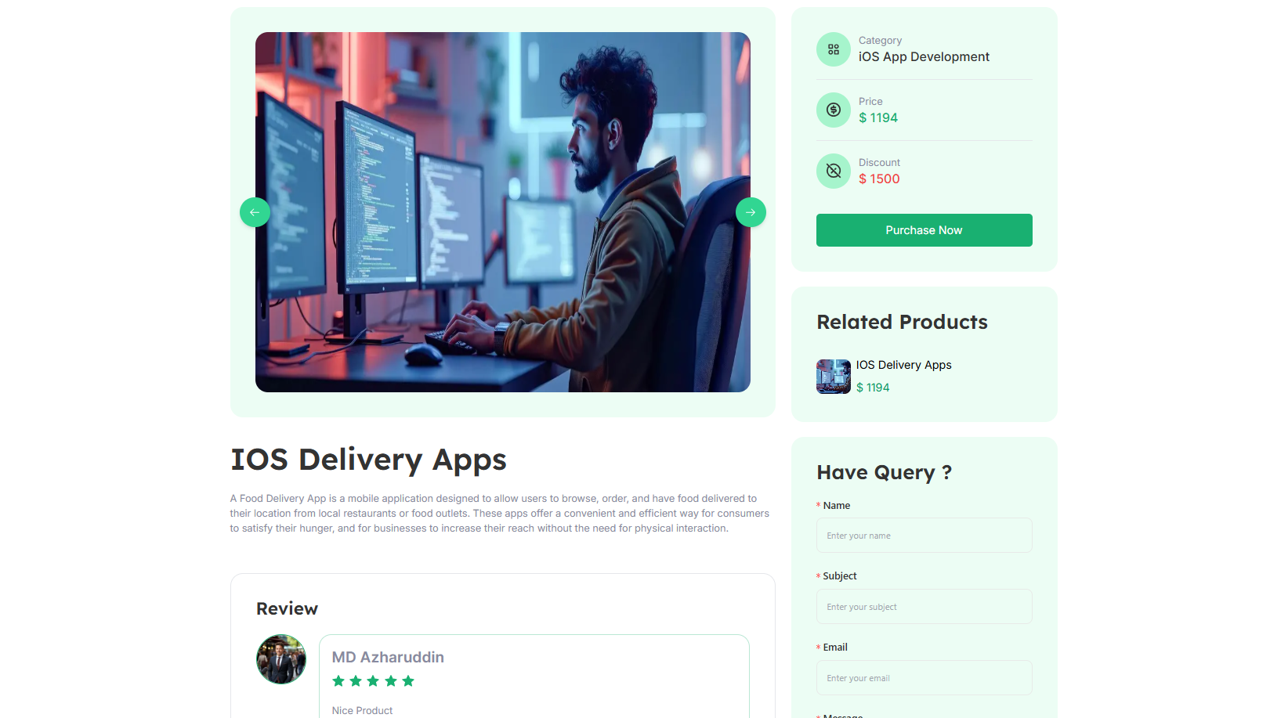Screen dimensions: 1270x718
Task: Click the '$ 1194' price in the Price row
Action: [x=877, y=118]
